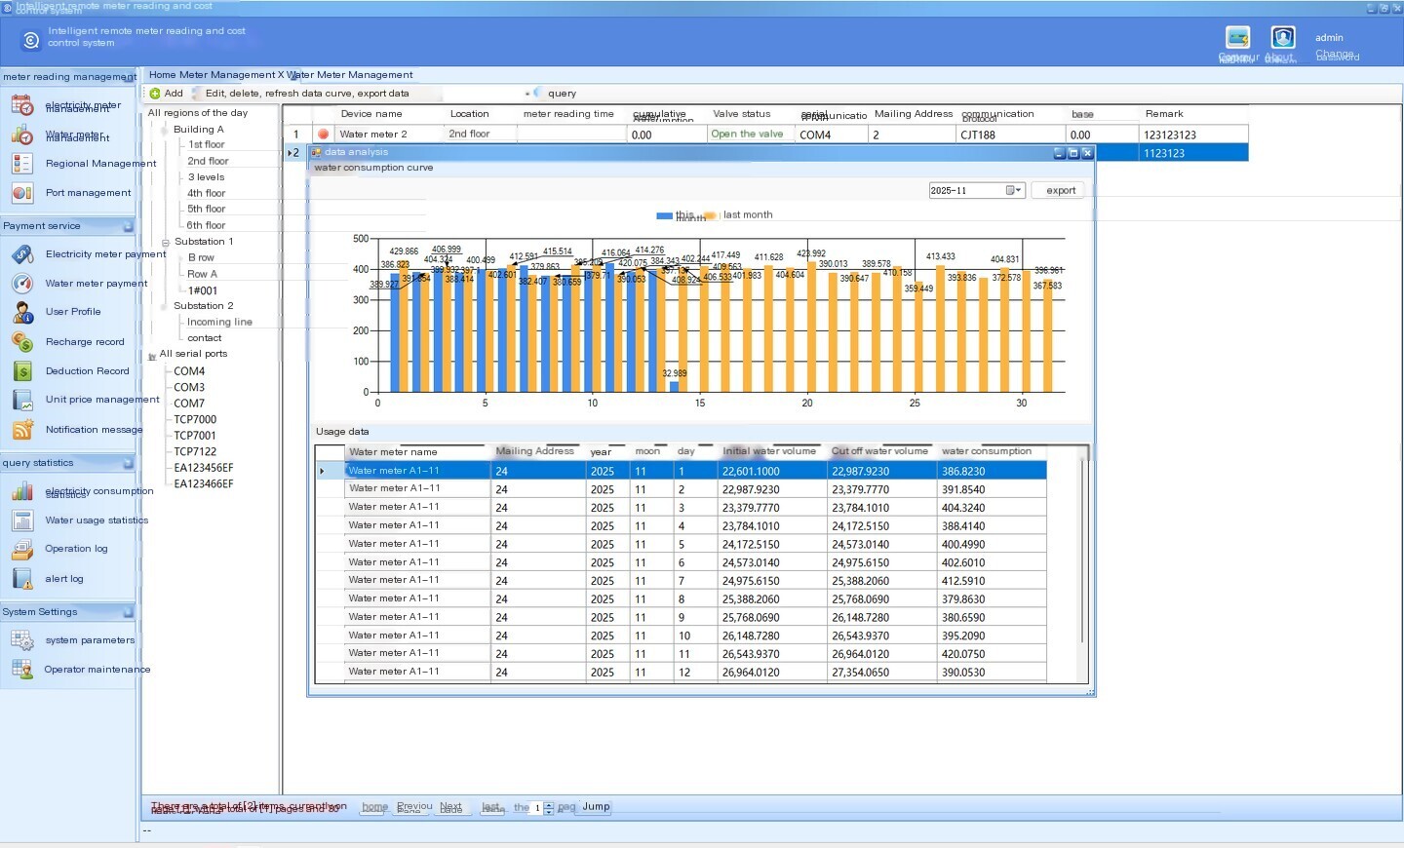This screenshot has width=1404, height=848.
Task: Open Water meter management sidebar icon
Action: [x=22, y=135]
